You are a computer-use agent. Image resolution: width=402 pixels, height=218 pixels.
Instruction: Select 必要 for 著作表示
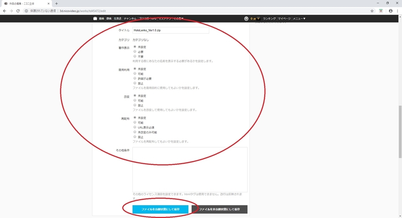135,51
